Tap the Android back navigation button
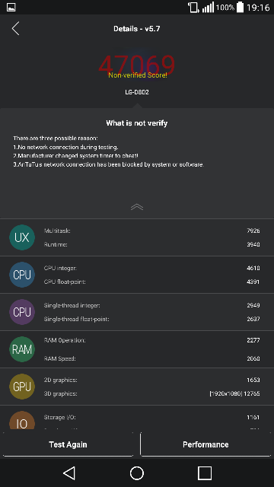This screenshot has width=274, height=487. point(69,473)
